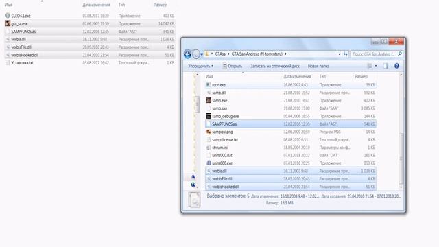Click 'Новая папка' button

318,66
